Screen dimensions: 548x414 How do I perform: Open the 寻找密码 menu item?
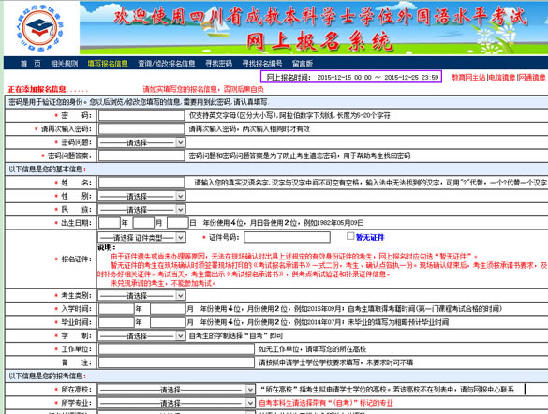[218, 64]
